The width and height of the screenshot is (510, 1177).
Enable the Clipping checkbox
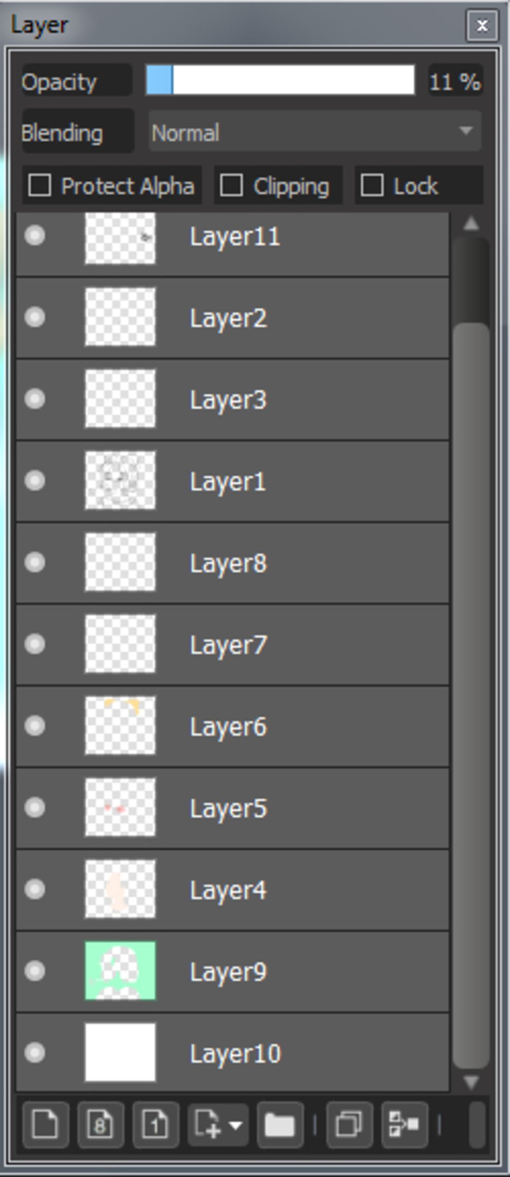[232, 185]
